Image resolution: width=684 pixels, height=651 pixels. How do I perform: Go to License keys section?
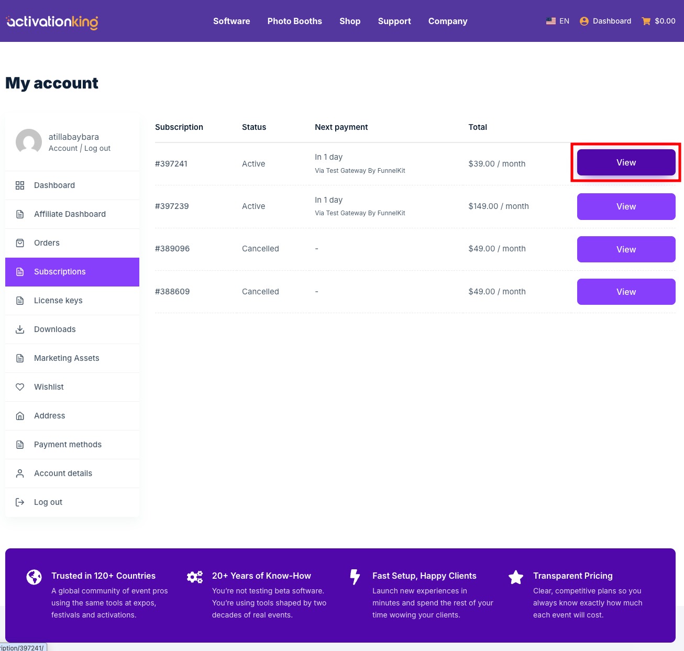pos(58,301)
